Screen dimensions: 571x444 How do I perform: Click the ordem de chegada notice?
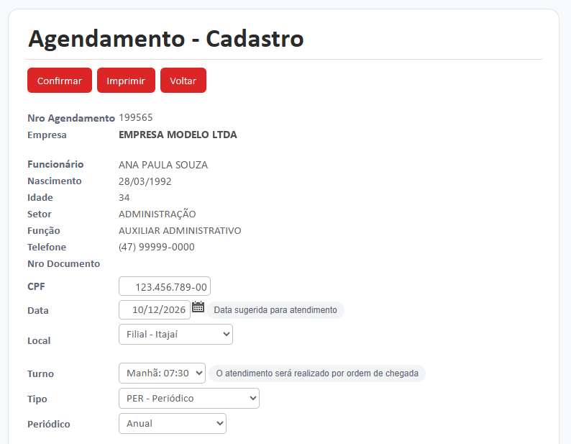(317, 373)
